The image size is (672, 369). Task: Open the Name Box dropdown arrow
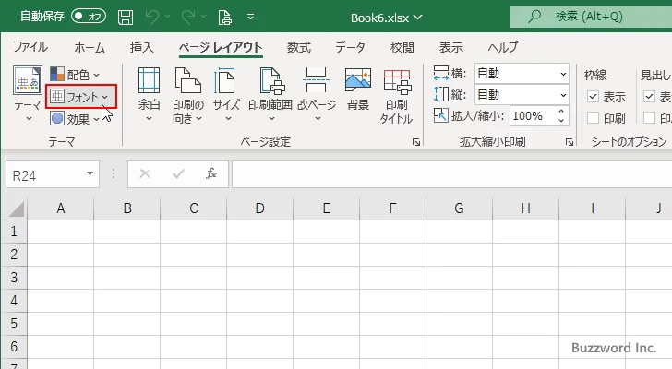[90, 173]
